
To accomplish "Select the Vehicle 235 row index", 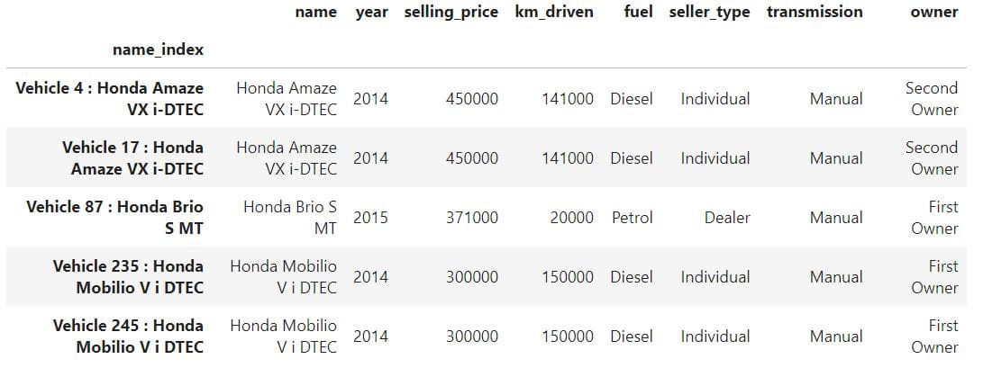I will [128, 277].
